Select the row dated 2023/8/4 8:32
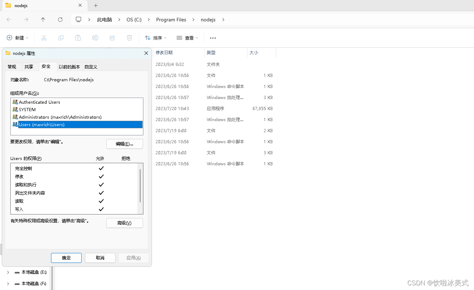The width and height of the screenshot is (474, 290). tap(214, 64)
